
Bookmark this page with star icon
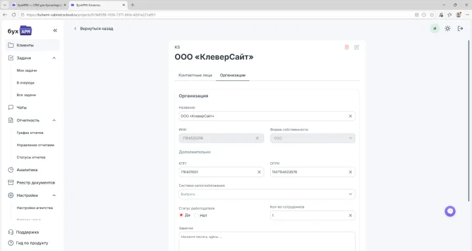pos(432,15)
